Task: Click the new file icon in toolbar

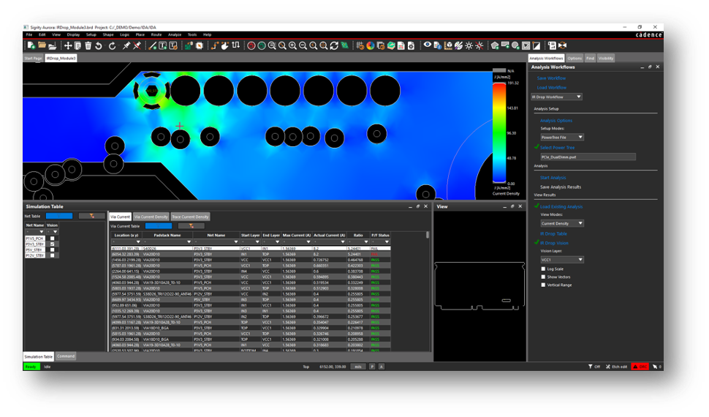Action: [x=31, y=45]
